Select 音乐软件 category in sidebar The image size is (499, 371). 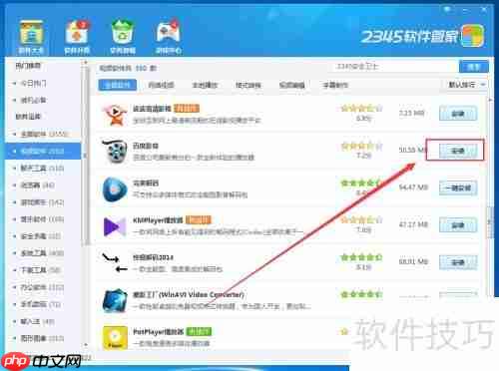pyautogui.click(x=42, y=219)
